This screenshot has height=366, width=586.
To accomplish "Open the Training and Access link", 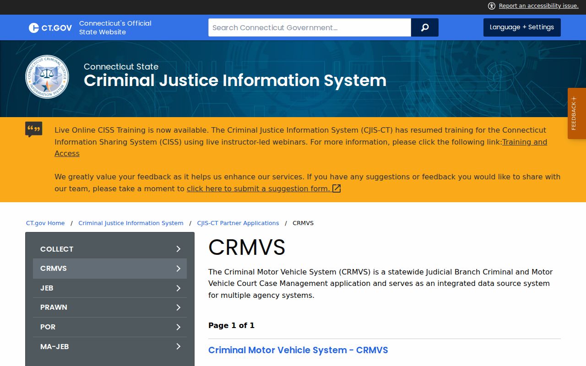I will point(525,142).
